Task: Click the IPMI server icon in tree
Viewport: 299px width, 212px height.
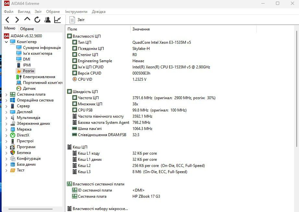Action: click(x=19, y=65)
